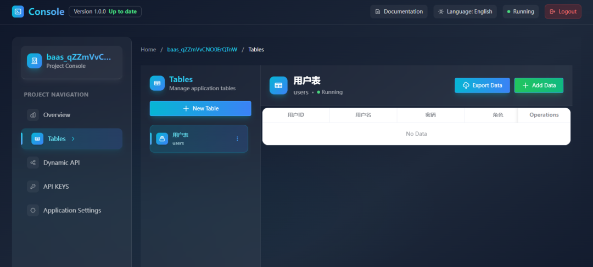The width and height of the screenshot is (593, 267).
Task: Click the No Data placeholder text
Action: pyautogui.click(x=416, y=133)
